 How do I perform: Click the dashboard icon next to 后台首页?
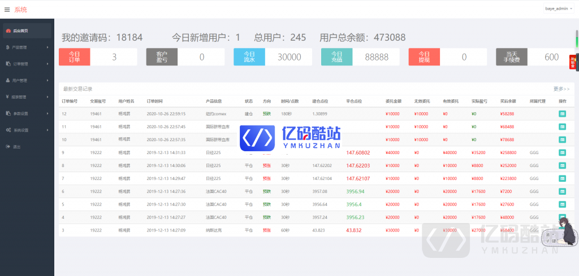coord(8,31)
